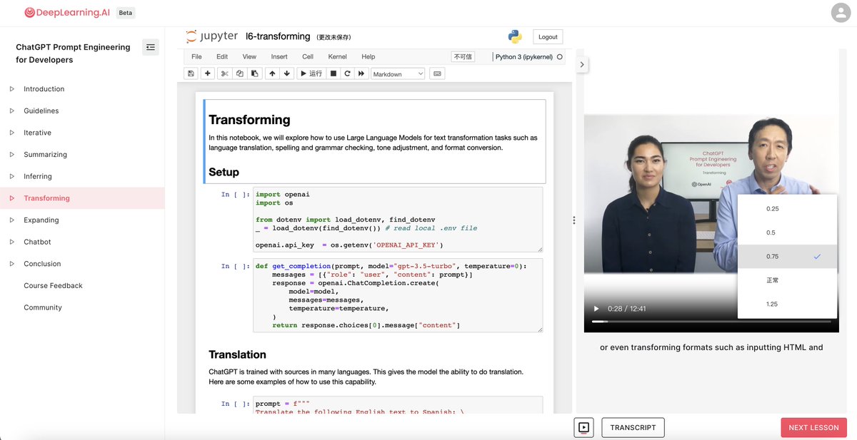
Task: Move the cell down with the arrow
Action: point(287,73)
